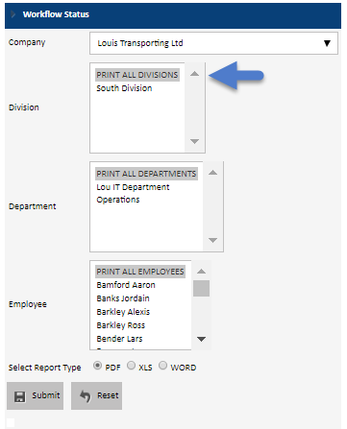Click the Employee list scrollbar thumb
Image resolution: width=347 pixels, height=429 pixels.
coord(201,288)
